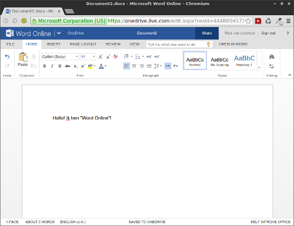Click the Sign out link

[269, 33]
